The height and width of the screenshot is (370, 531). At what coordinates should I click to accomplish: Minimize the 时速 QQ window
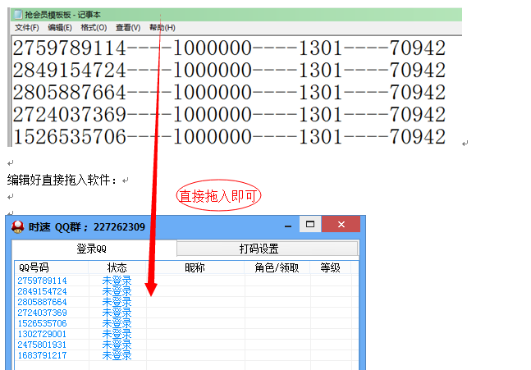tap(287, 226)
